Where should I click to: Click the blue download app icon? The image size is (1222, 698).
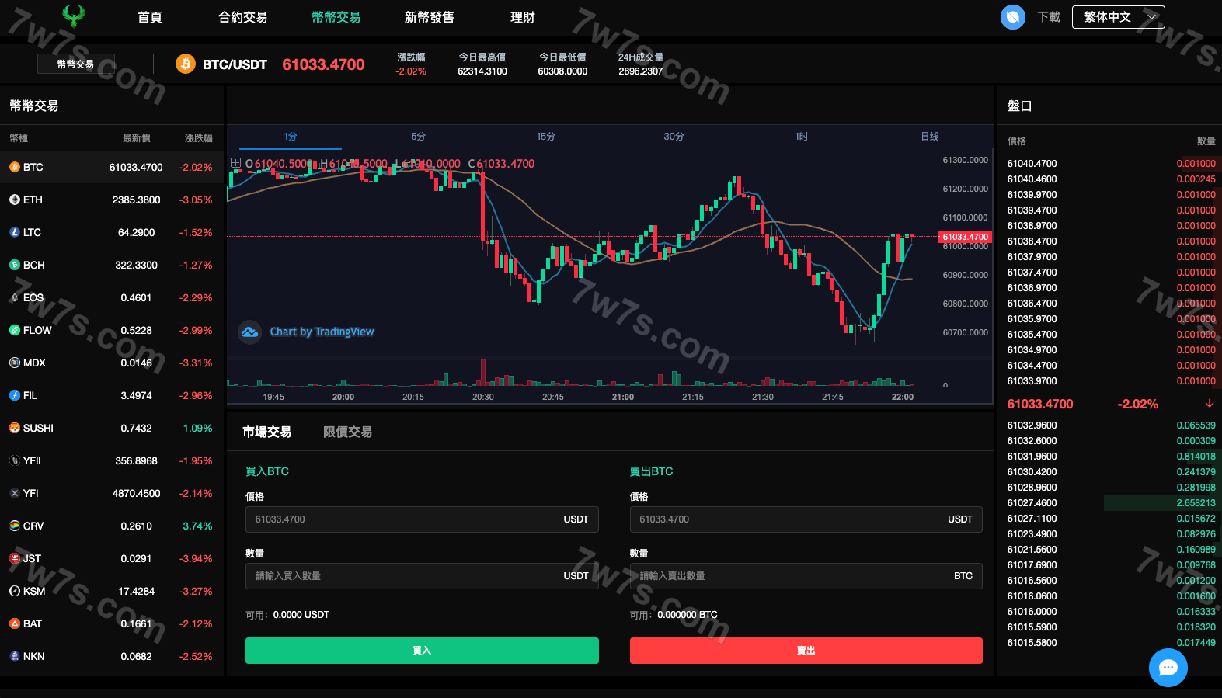click(1012, 17)
